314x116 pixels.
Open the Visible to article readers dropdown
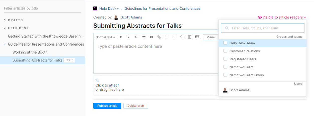coord(282,17)
